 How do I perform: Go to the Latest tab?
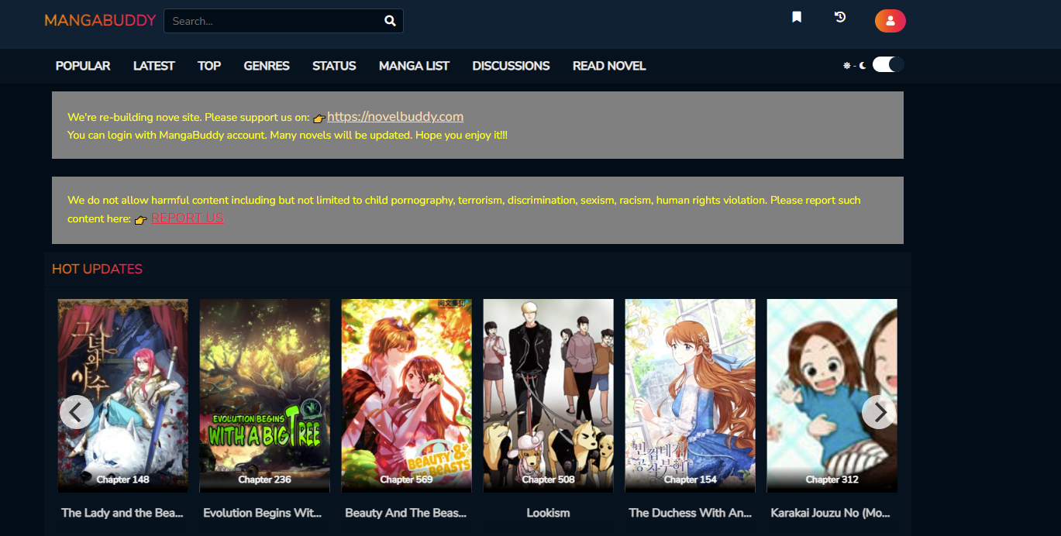coord(153,66)
